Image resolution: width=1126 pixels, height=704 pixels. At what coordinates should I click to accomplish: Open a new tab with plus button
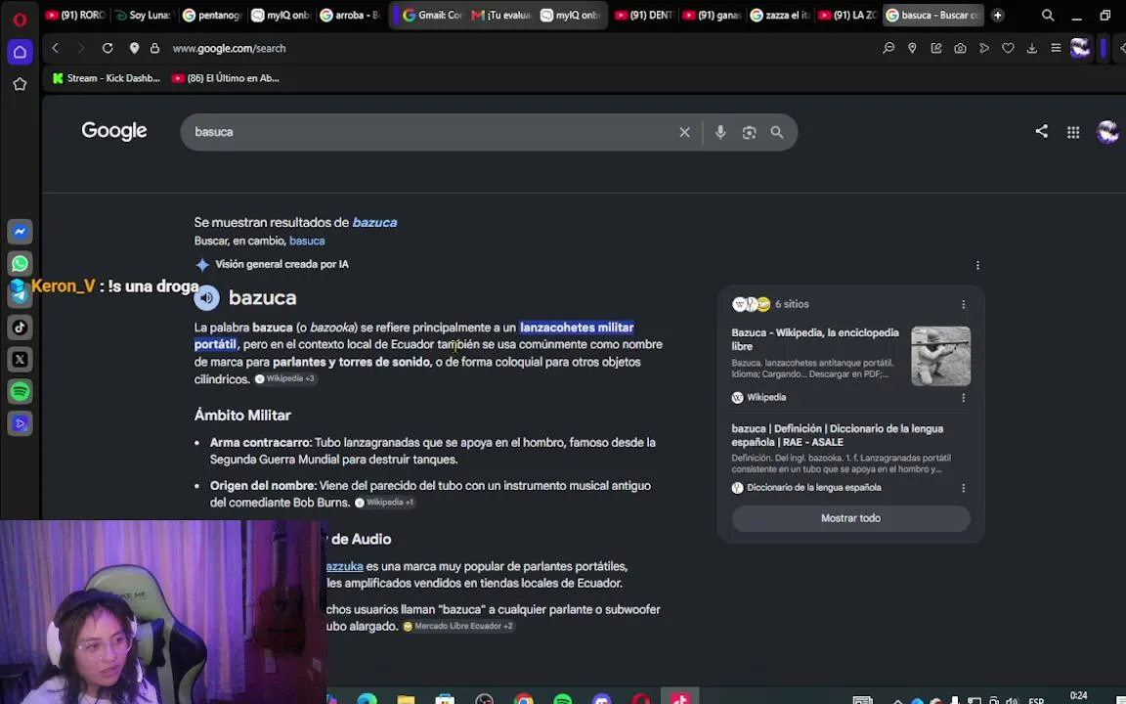[x=997, y=15]
